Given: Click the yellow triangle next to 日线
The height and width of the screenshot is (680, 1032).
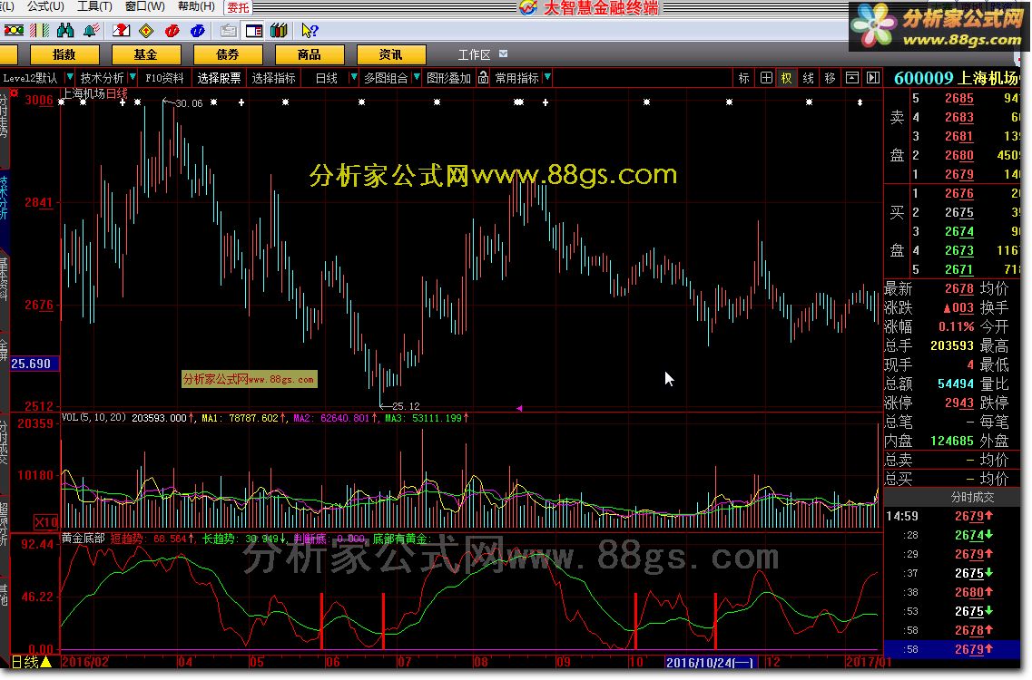Looking at the screenshot, I should pos(46,662).
